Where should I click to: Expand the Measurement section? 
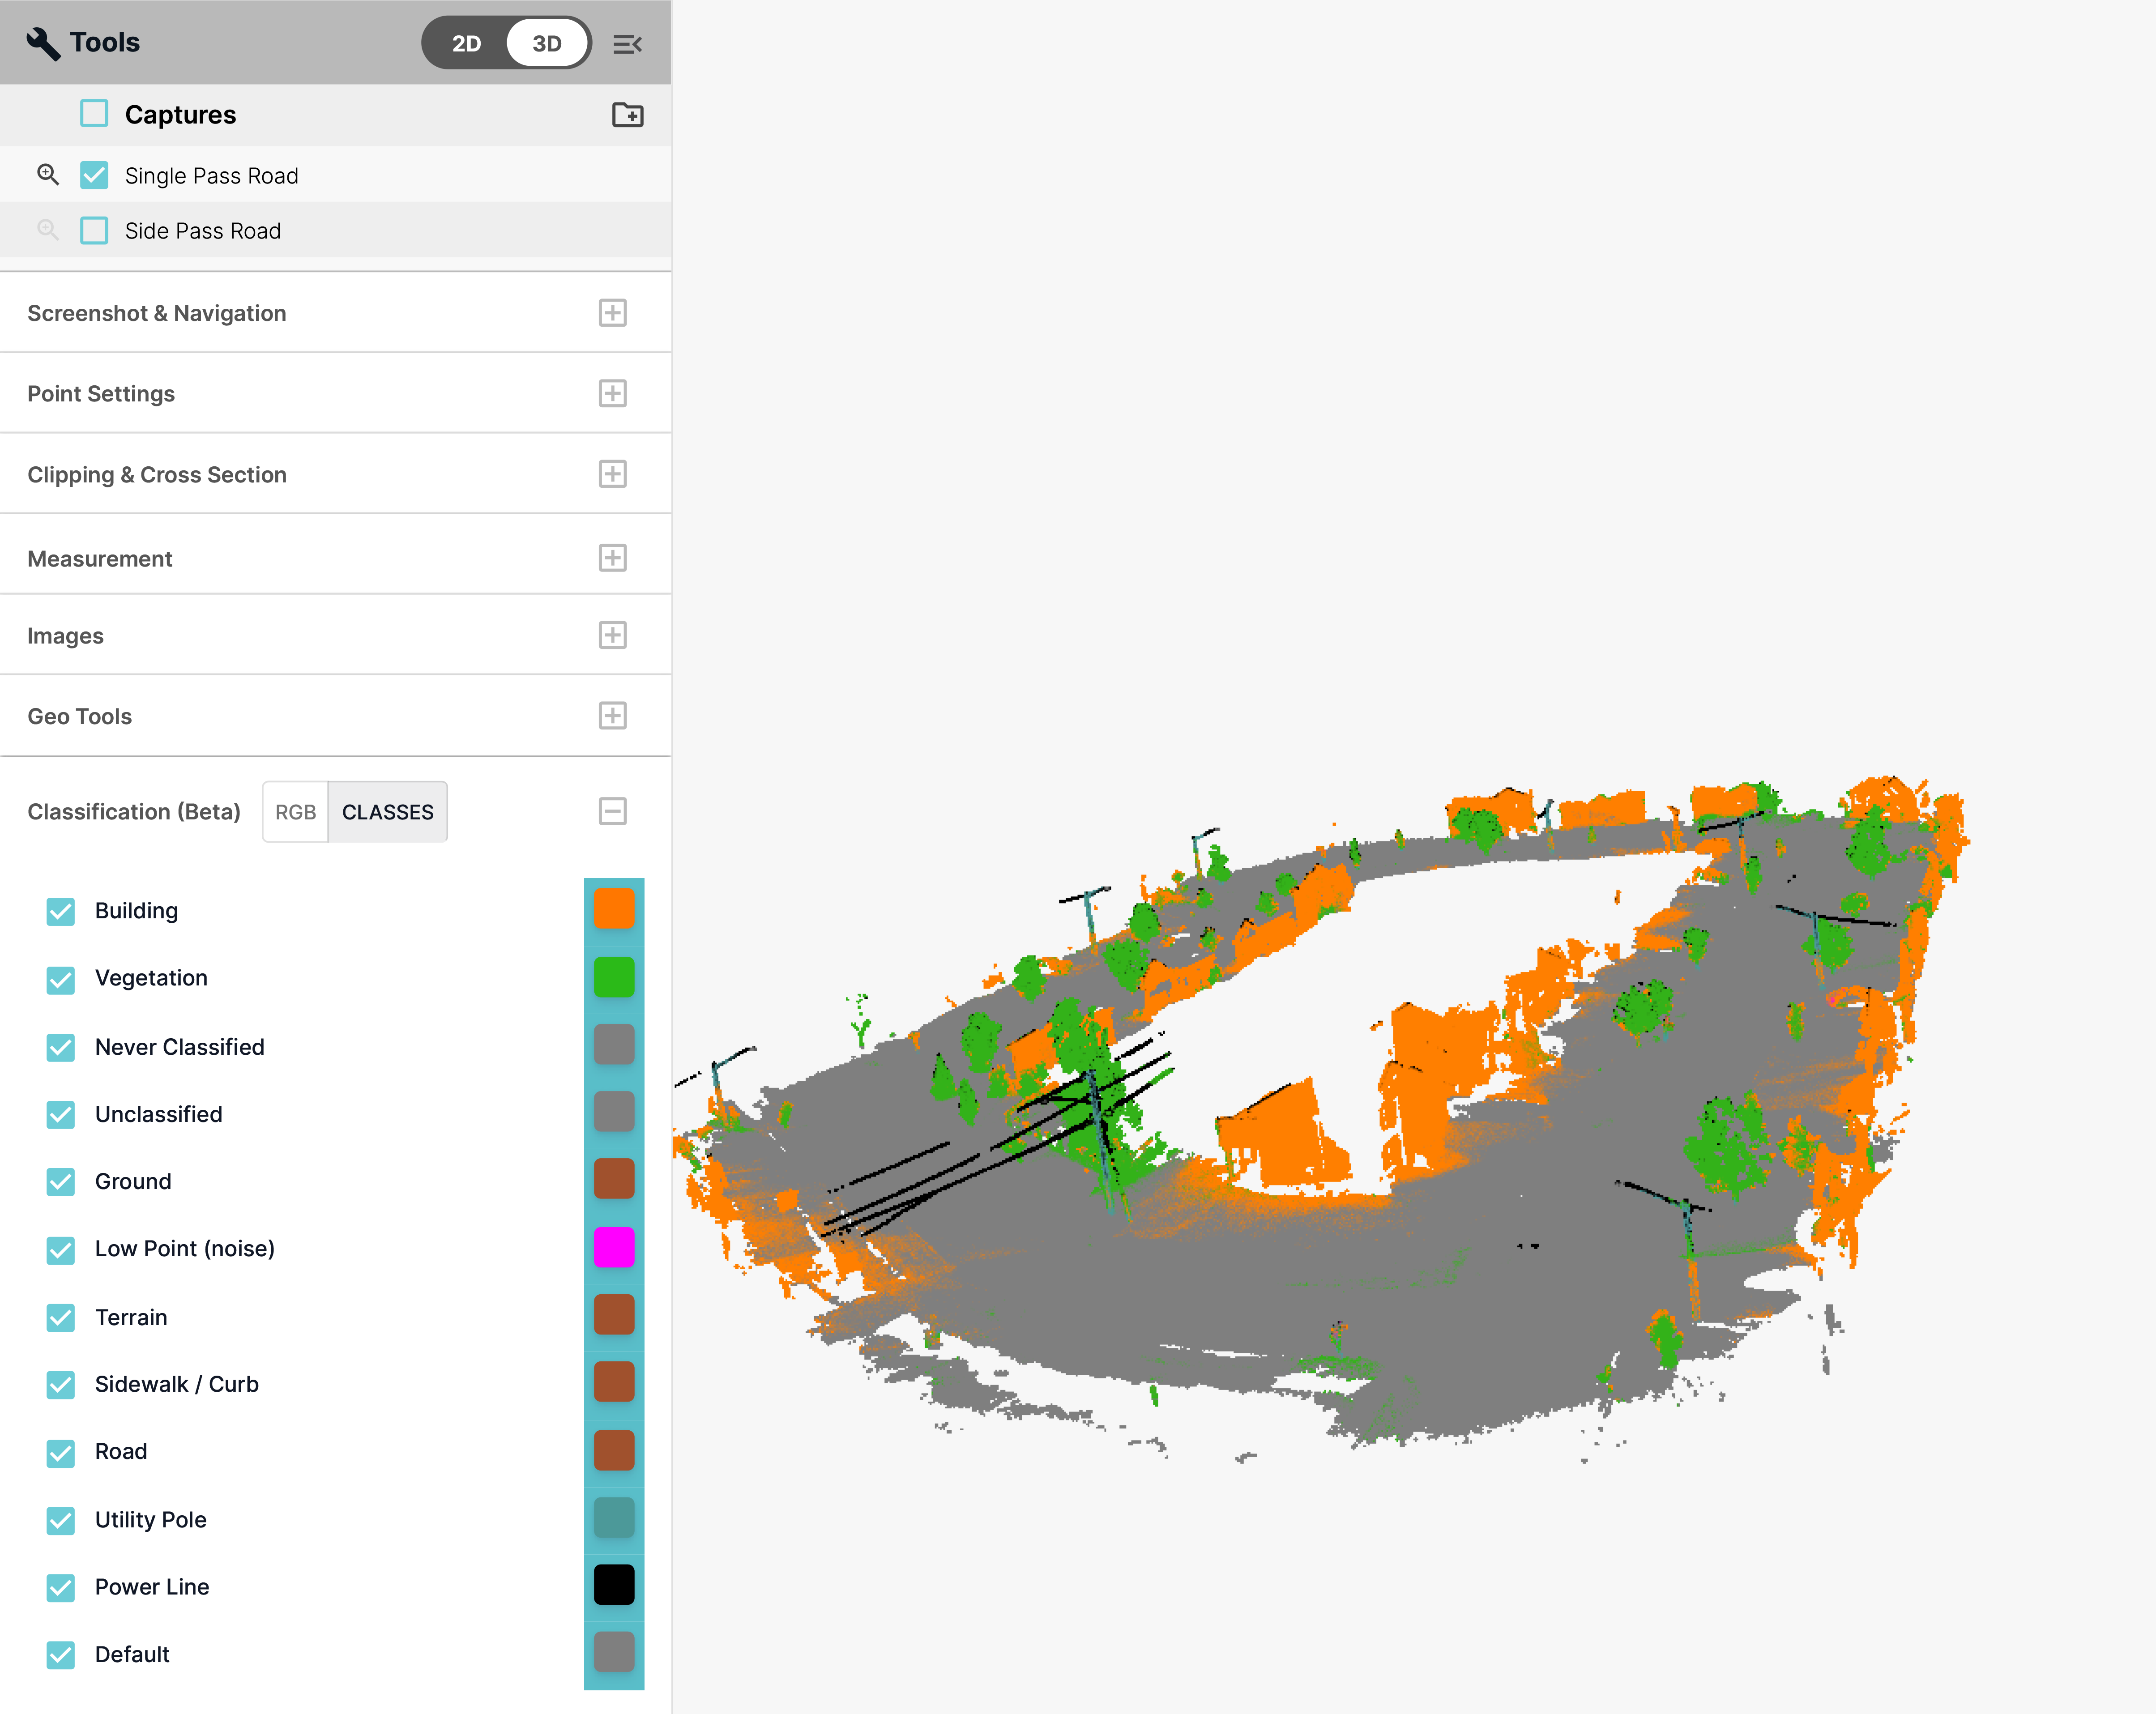(x=612, y=558)
